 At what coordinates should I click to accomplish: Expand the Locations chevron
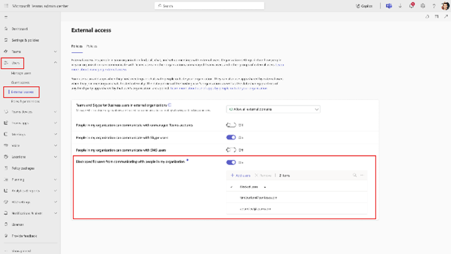click(x=55, y=157)
